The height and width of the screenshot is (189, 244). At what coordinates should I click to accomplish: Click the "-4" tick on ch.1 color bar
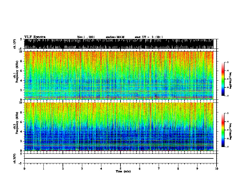point(227,71)
